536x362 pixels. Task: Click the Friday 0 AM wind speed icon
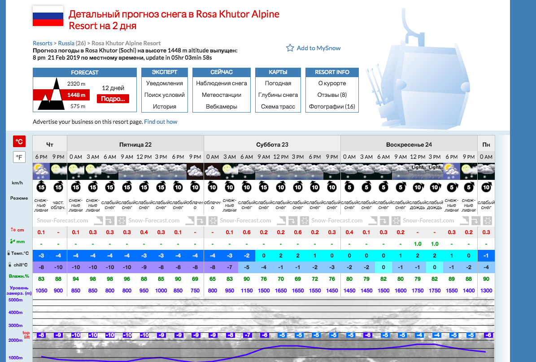coord(76,187)
